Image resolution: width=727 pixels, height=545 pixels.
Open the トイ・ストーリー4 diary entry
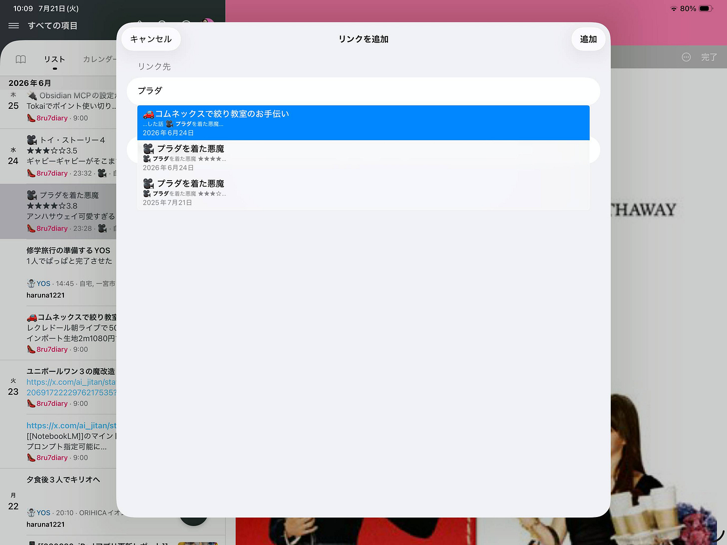pyautogui.click(x=71, y=156)
